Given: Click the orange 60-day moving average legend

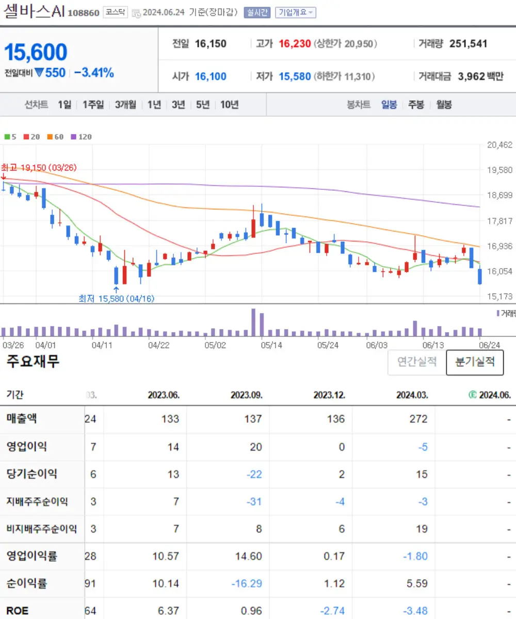Looking at the screenshot, I should pos(55,137).
